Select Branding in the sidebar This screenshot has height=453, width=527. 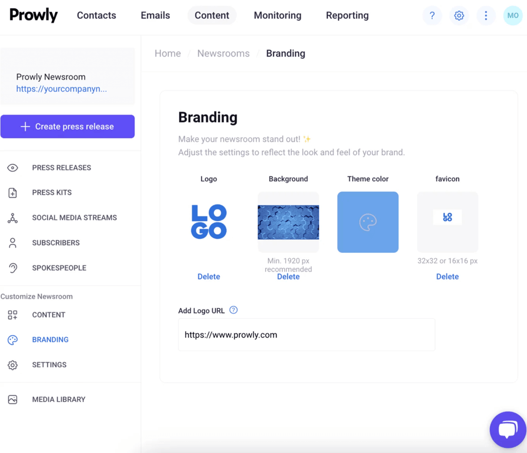(50, 340)
